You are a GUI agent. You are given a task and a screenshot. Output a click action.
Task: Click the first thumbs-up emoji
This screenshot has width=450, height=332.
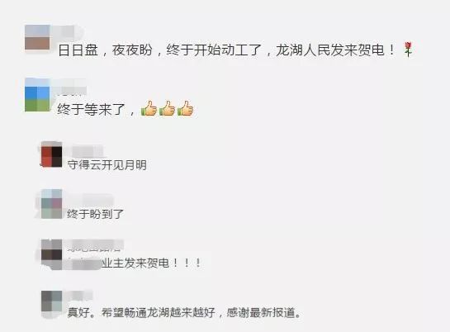(x=149, y=108)
